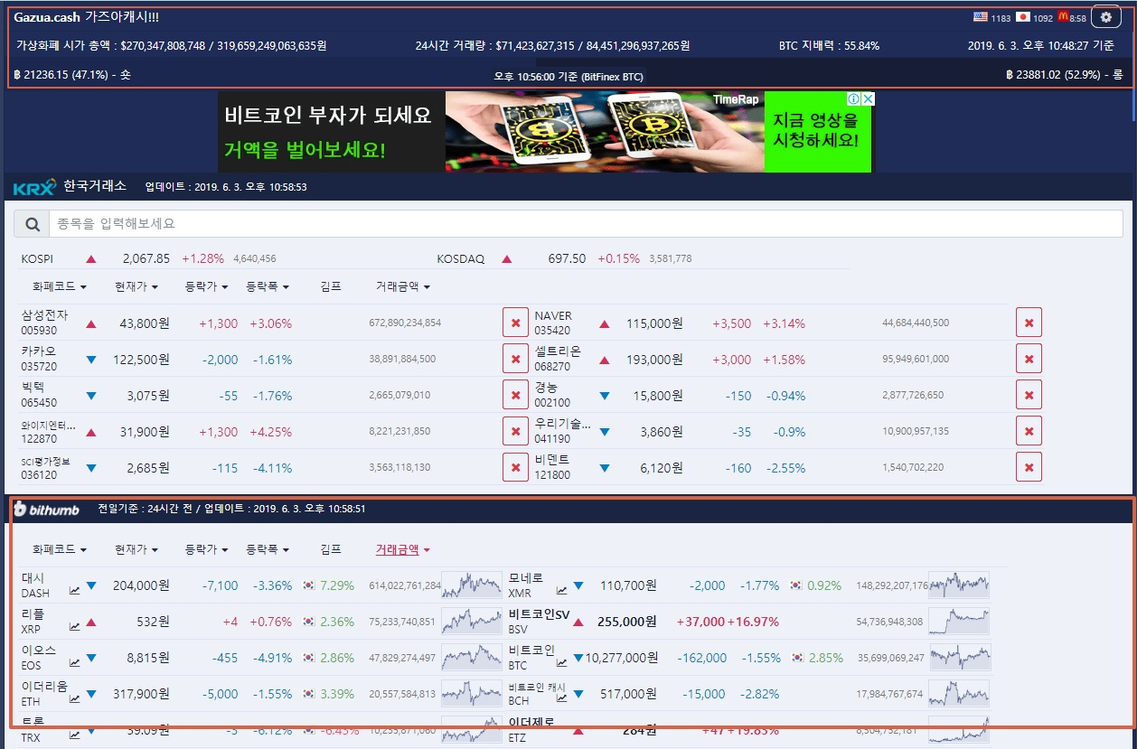1137x749 pixels.
Task: Open the XMR chart icon
Action: click(561, 591)
